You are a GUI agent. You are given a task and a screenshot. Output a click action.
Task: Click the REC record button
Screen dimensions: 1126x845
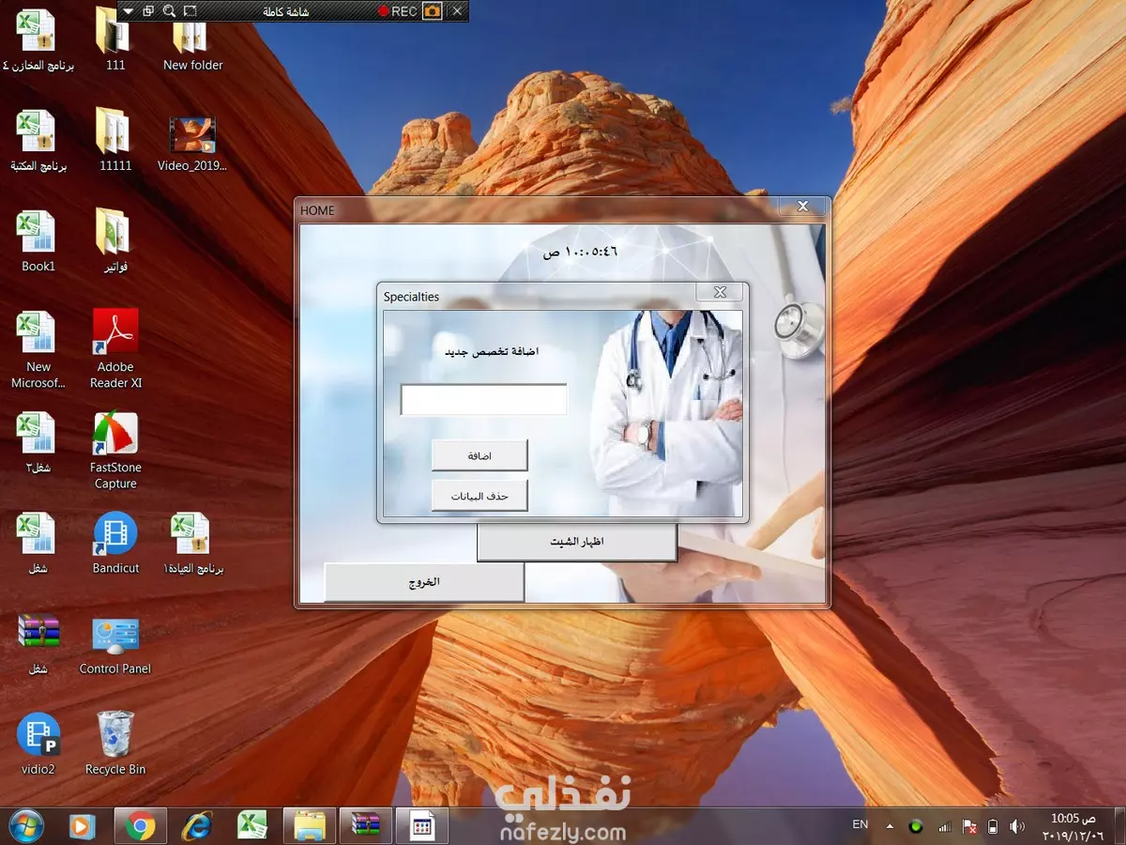[x=398, y=11]
